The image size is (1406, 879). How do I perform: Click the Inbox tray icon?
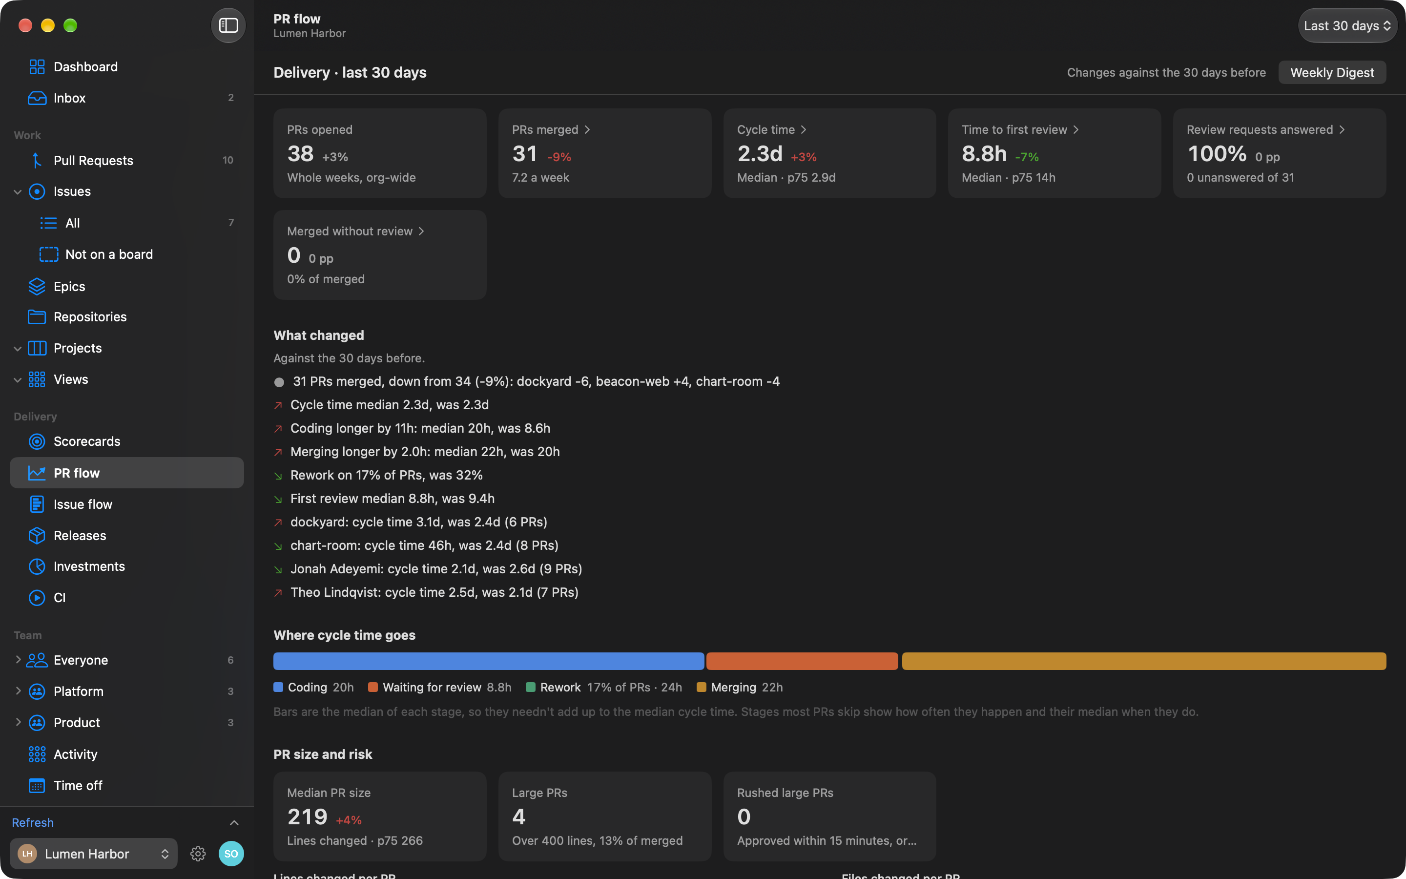pyautogui.click(x=37, y=98)
